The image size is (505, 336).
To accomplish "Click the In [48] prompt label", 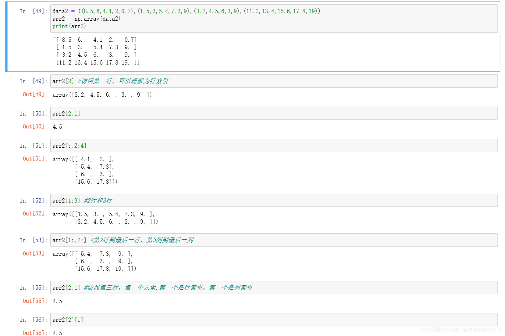I will pyautogui.click(x=34, y=11).
